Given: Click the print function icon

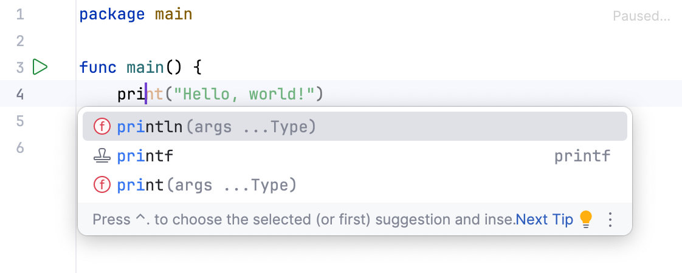Looking at the screenshot, I should click(x=102, y=185).
